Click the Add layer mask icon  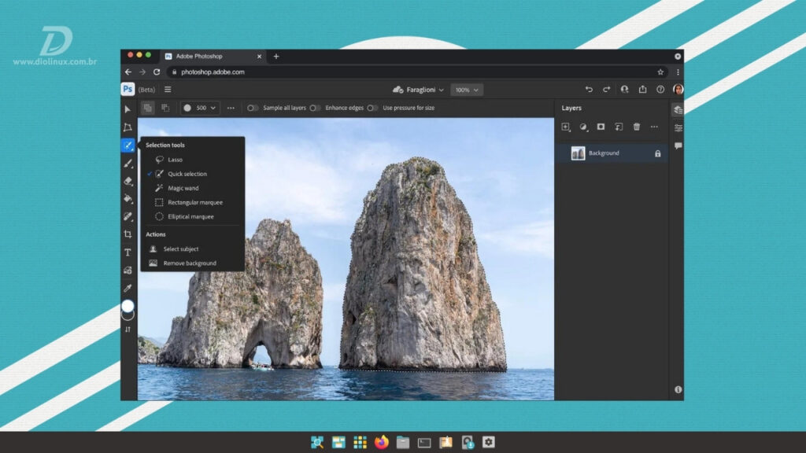601,127
